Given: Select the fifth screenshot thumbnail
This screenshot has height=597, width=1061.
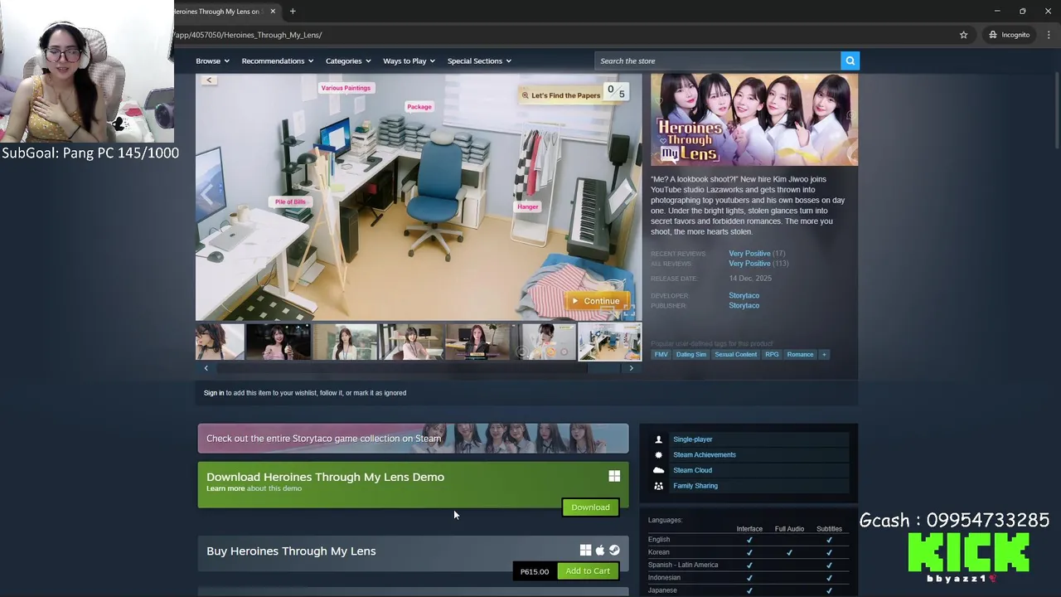Looking at the screenshot, I should point(477,342).
